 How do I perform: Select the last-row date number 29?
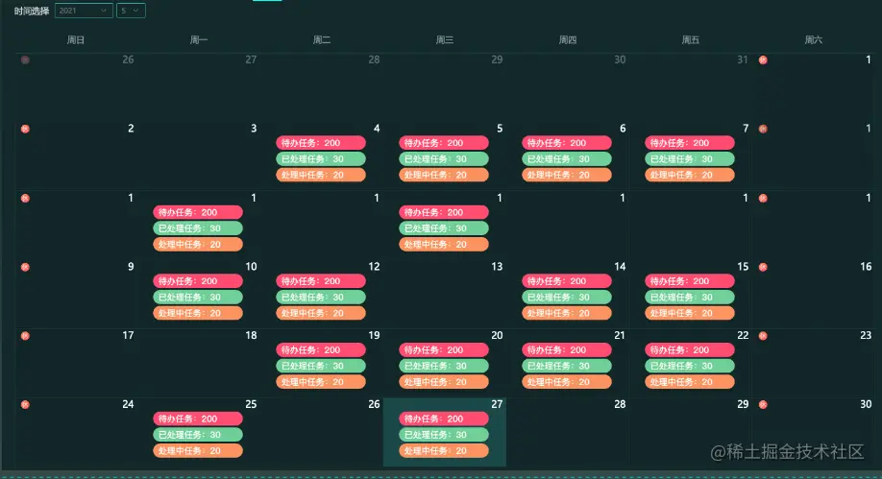743,404
